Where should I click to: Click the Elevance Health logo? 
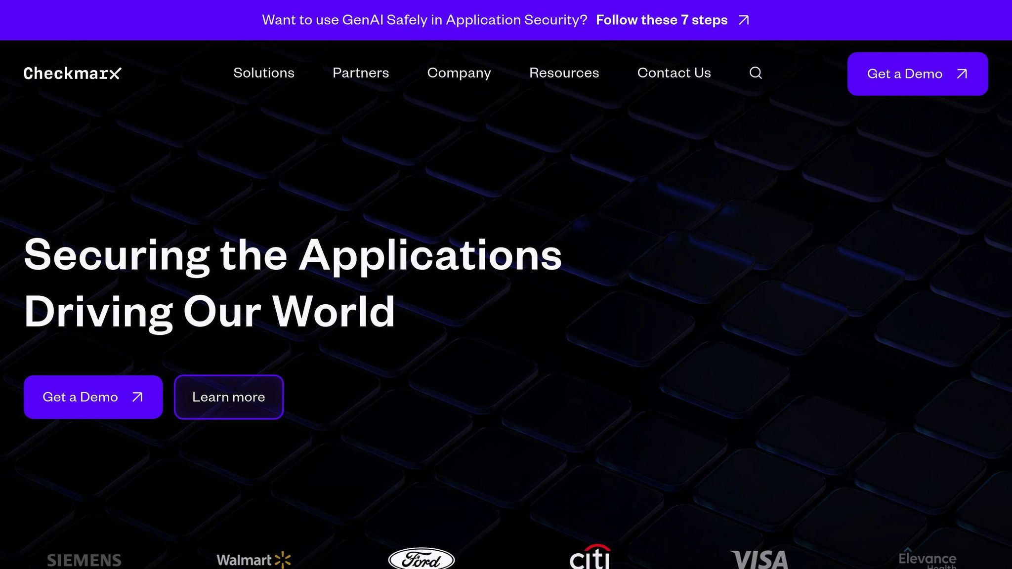[x=927, y=559]
